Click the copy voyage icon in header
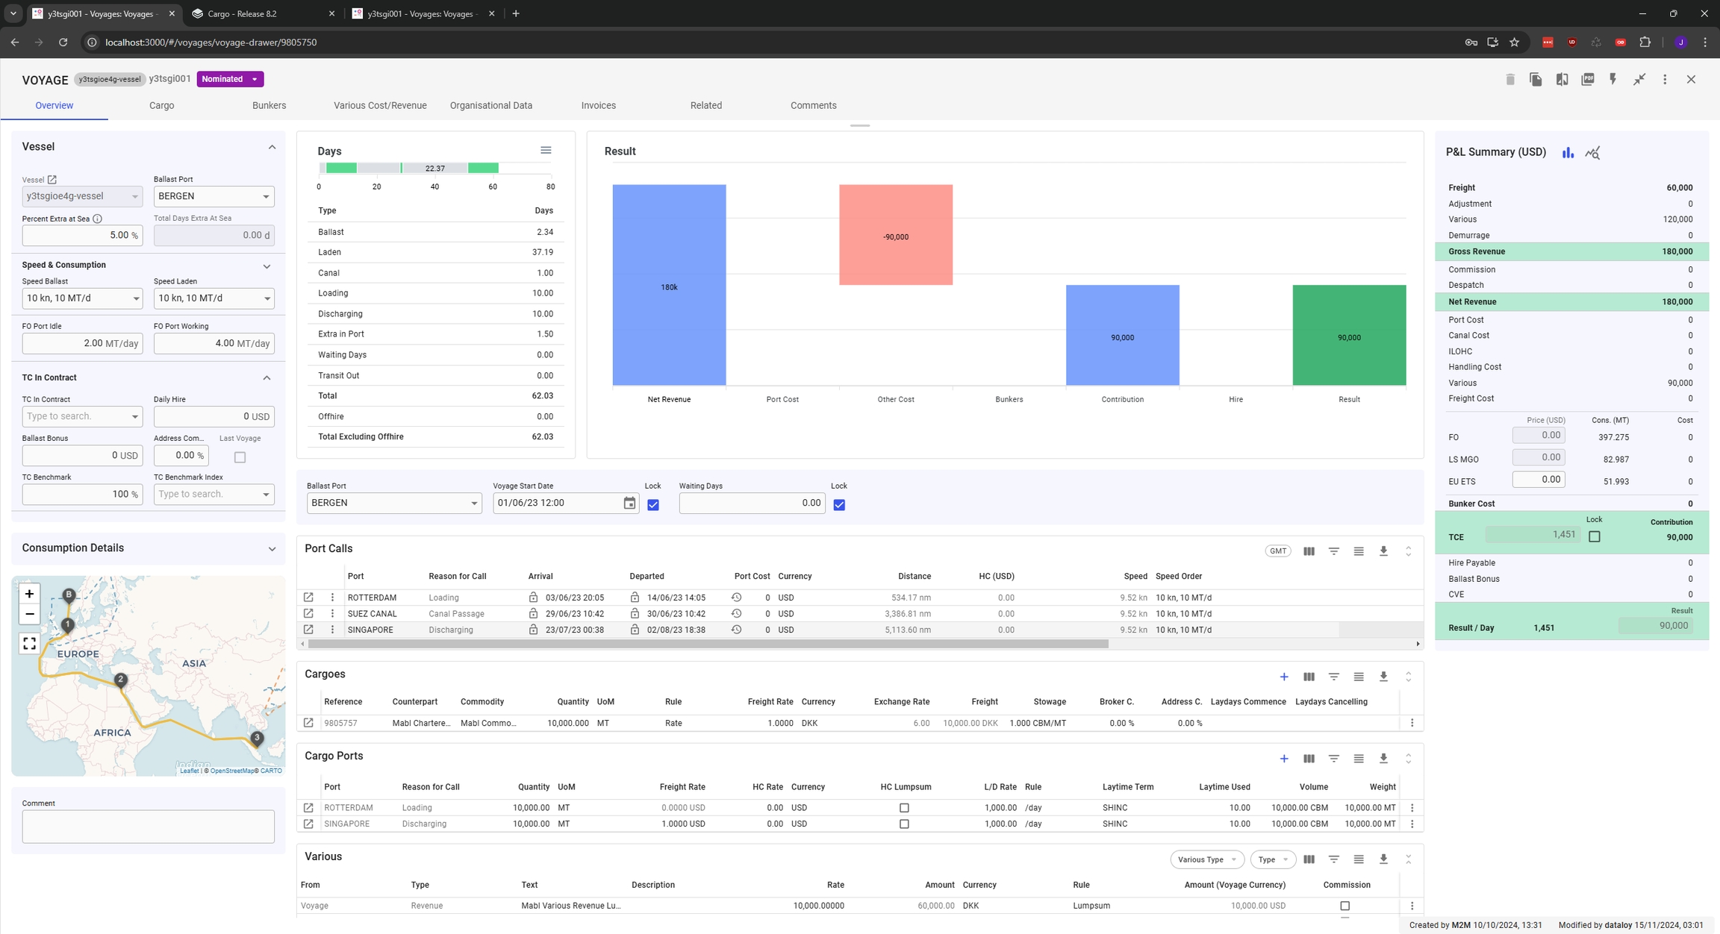The height and width of the screenshot is (934, 1720). click(x=1536, y=79)
